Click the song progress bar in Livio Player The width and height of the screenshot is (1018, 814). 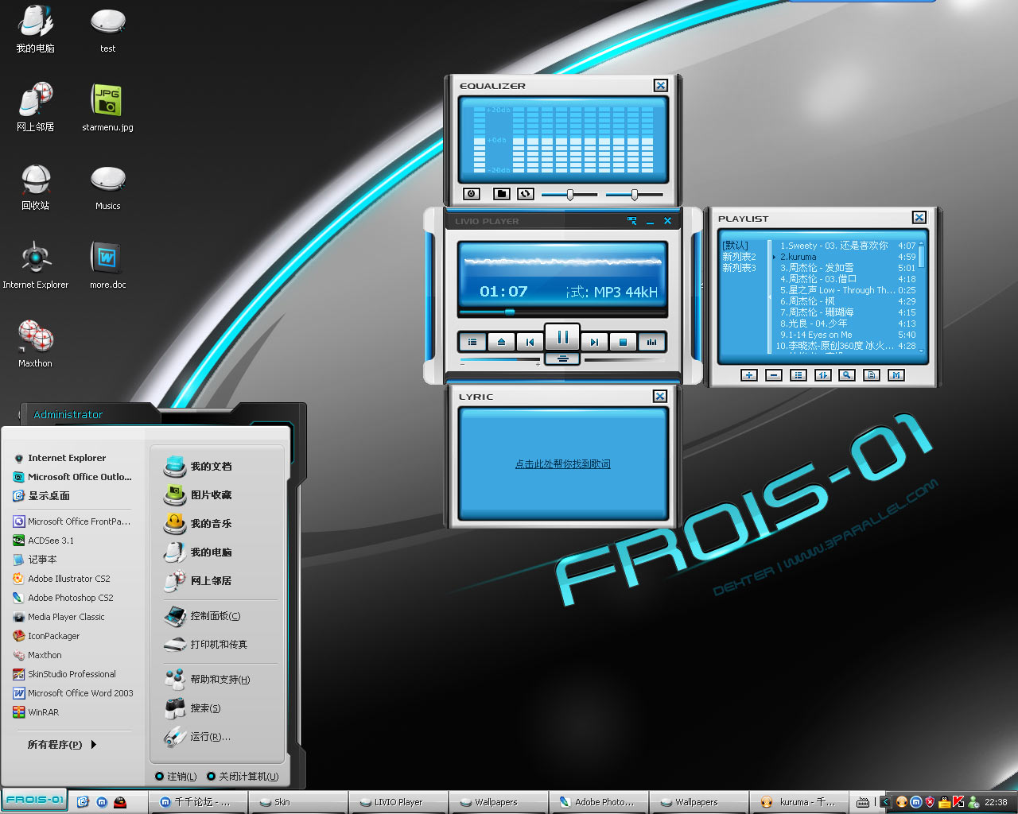[561, 312]
